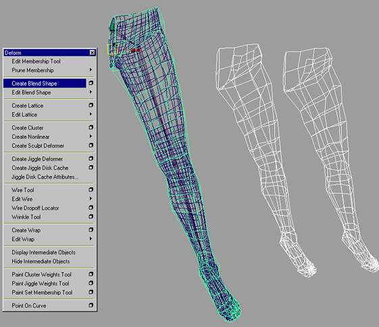Open Create Wrap options box icon
Image resolution: width=379 pixels, height=327 pixels.
tap(91, 230)
